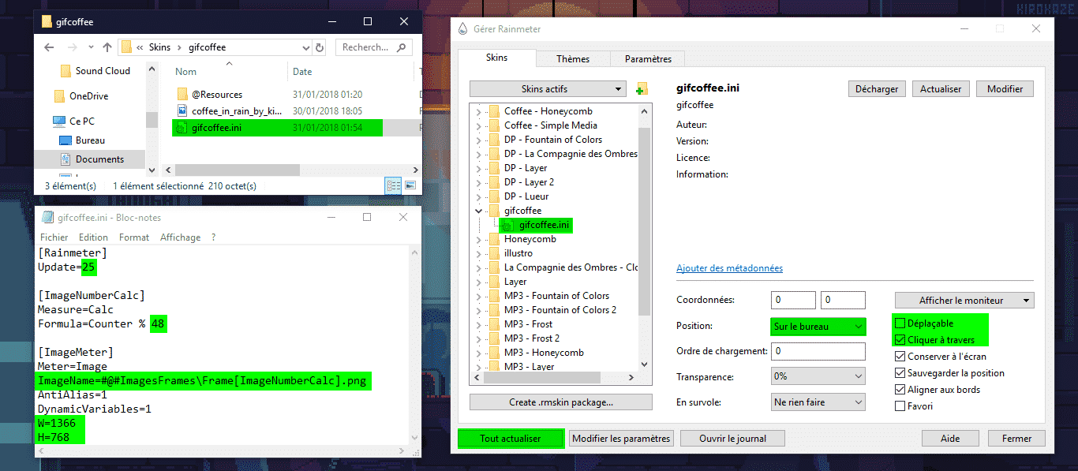The height and width of the screenshot is (471, 1078).
Task: Open the Skins actifs dropdown
Action: (548, 89)
